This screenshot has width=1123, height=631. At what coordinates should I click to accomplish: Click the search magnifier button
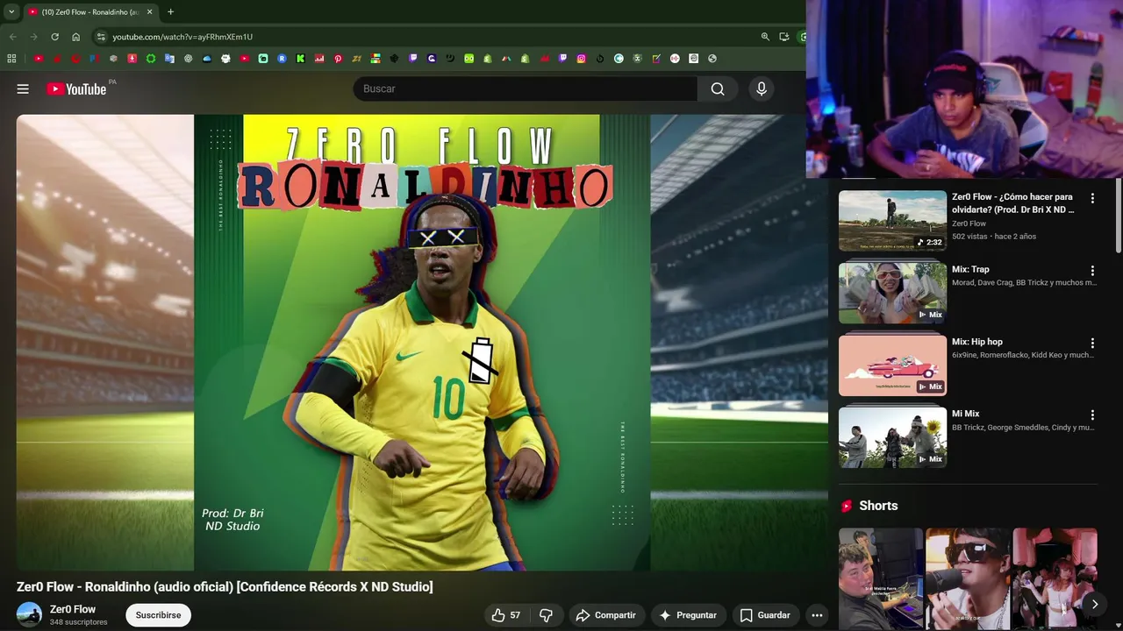tap(718, 89)
